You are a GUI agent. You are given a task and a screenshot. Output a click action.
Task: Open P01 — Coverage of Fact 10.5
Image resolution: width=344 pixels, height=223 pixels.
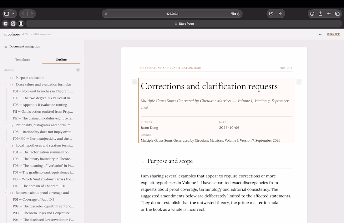33,200
